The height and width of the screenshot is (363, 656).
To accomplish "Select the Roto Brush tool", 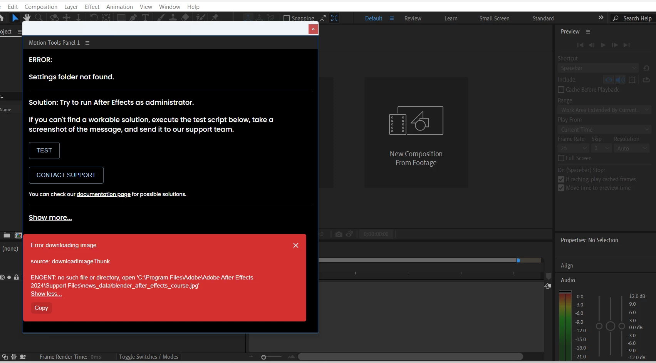I will tap(200, 18).
